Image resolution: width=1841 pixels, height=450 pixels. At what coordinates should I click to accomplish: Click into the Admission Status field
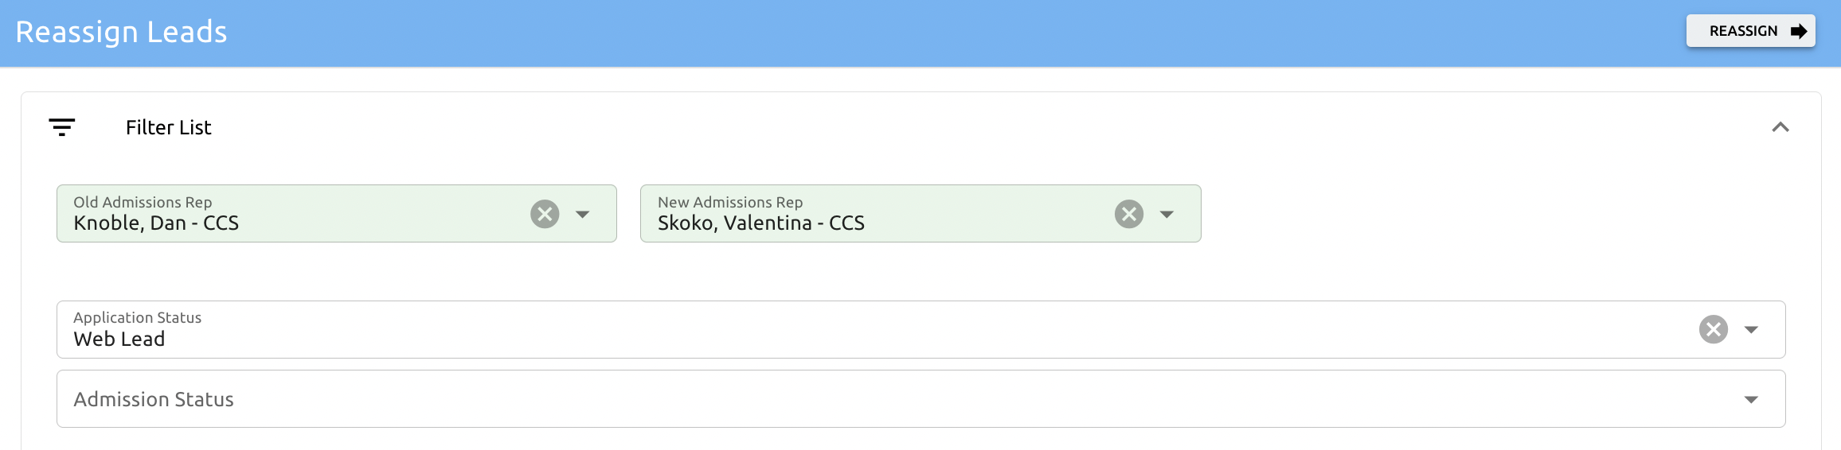click(x=796, y=399)
